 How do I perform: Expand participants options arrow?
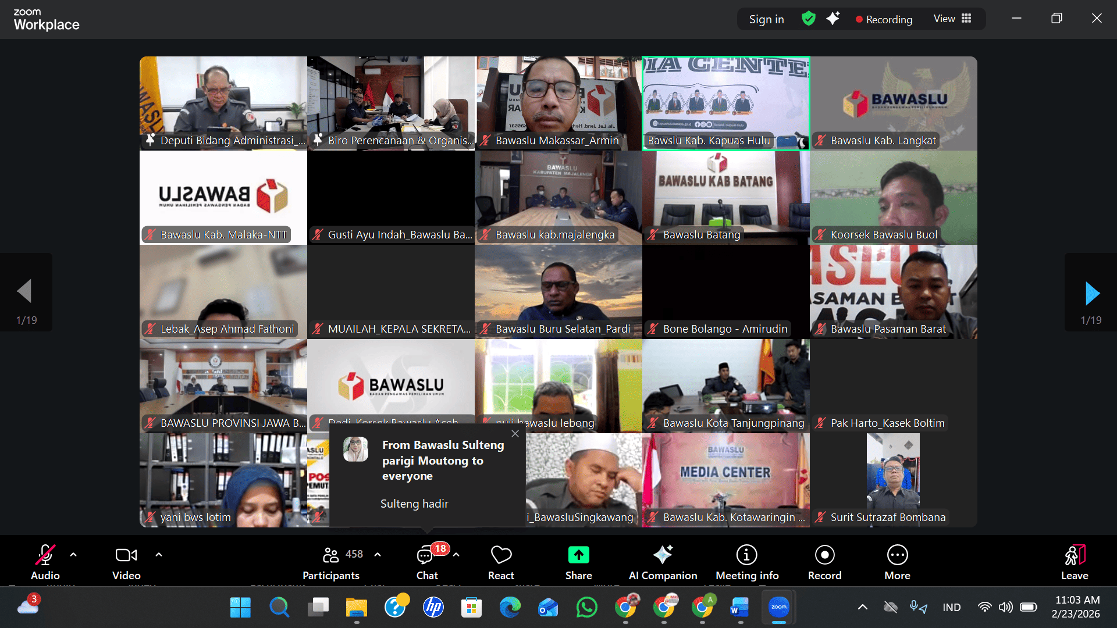(x=378, y=555)
